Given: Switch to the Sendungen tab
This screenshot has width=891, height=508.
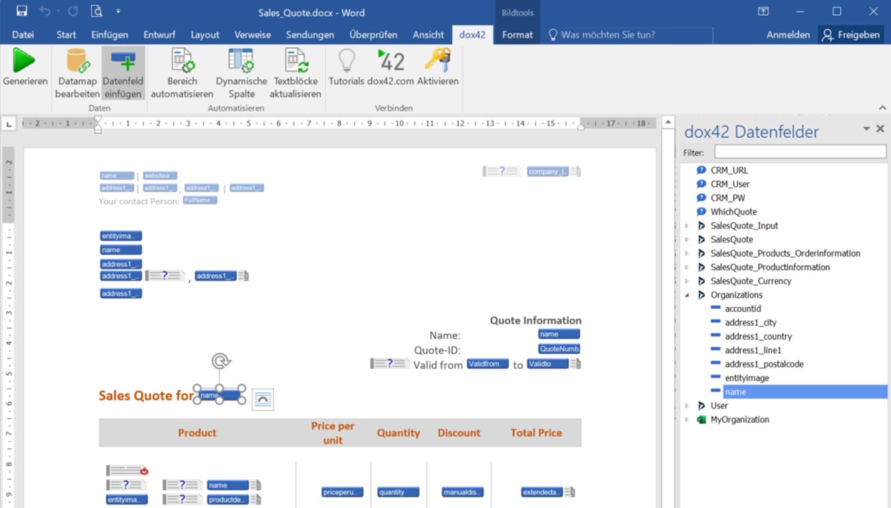Looking at the screenshot, I should (310, 34).
